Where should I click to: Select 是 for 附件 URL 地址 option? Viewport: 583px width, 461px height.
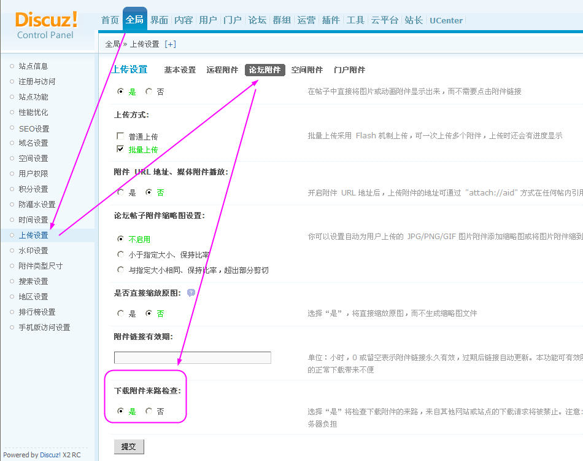[x=120, y=192]
